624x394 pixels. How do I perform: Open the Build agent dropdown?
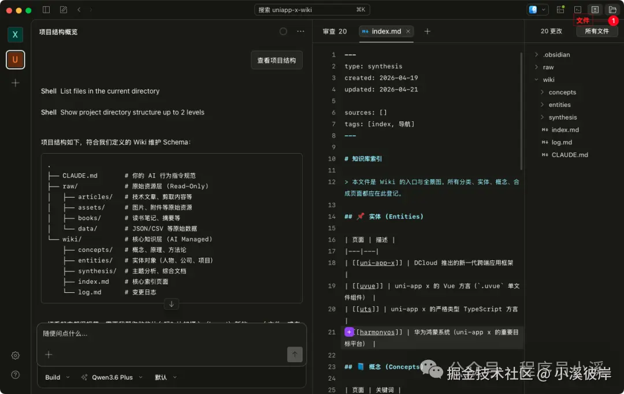pyautogui.click(x=57, y=377)
